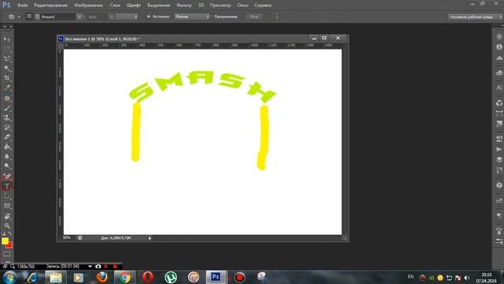Image resolution: width=504 pixels, height=284 pixels.
Task: Swap foreground and background colors
Action: [x=10, y=234]
